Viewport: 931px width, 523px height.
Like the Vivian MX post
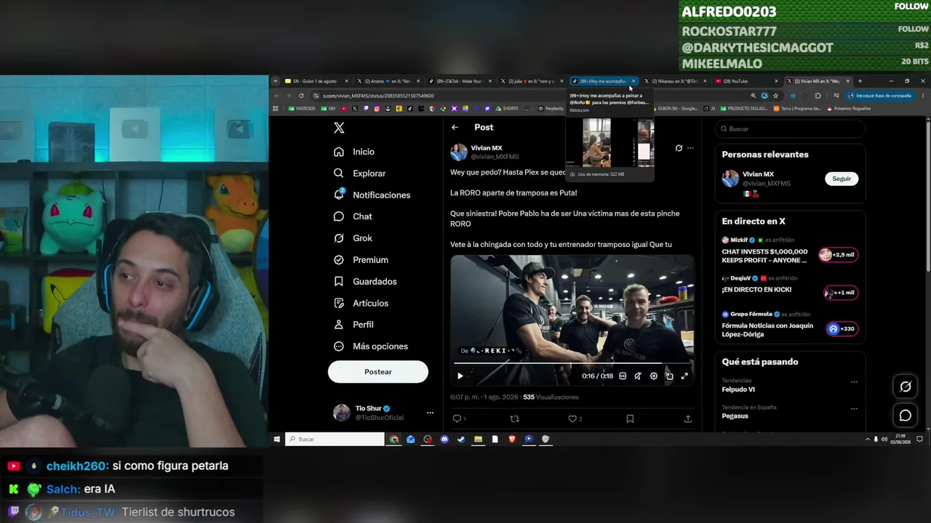575,418
